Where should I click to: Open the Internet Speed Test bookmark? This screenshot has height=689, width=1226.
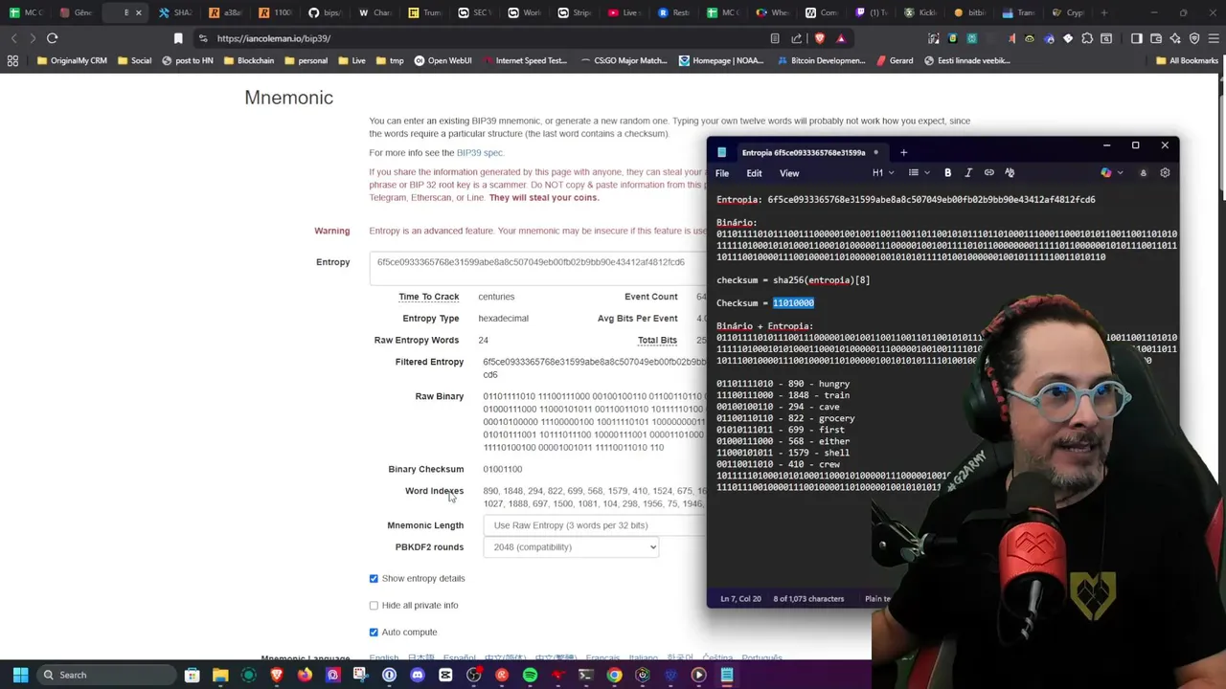[525, 60]
